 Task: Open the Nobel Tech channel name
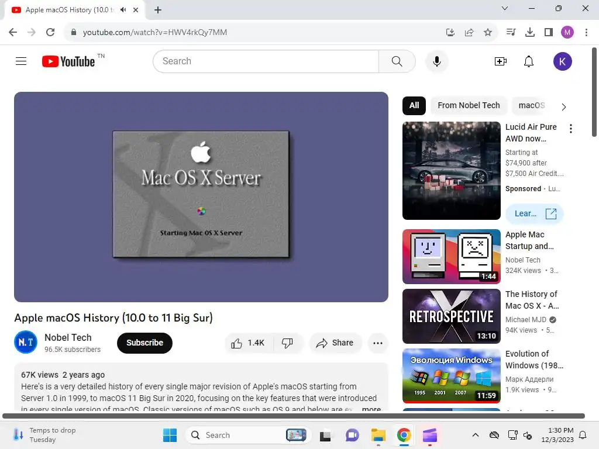point(68,337)
